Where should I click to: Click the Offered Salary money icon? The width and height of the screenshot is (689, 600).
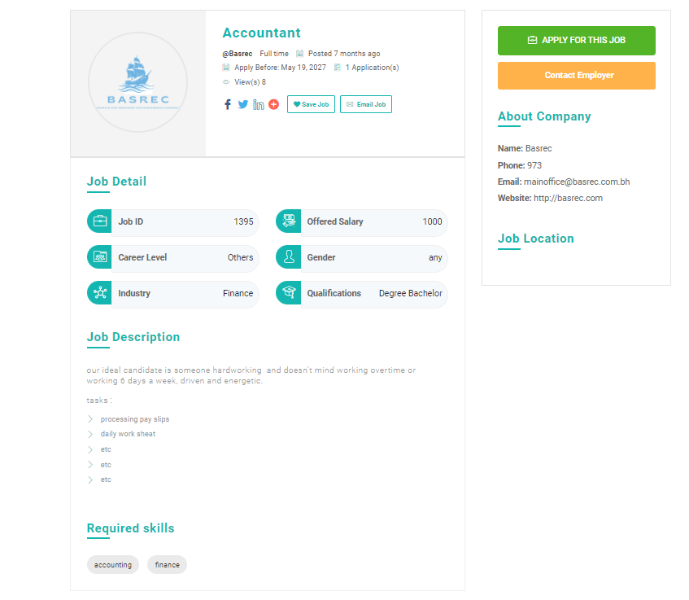point(289,221)
